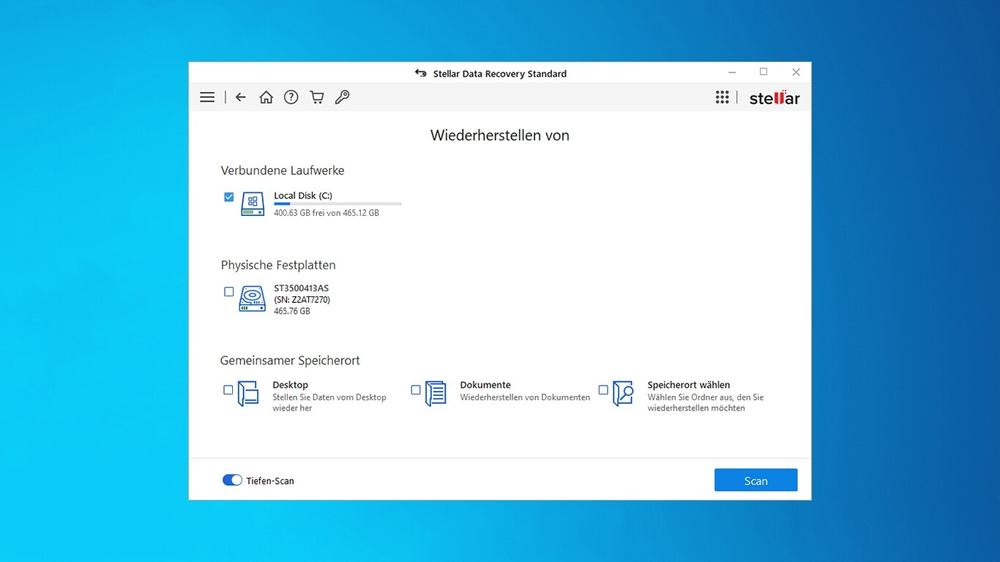Screen dimensions: 1000x562
Task: Check the Dokumente checkbox
Action: [416, 390]
